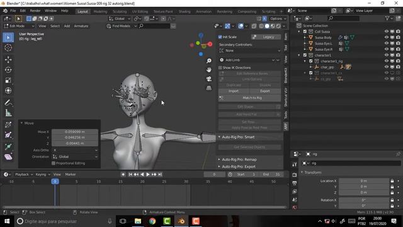Image resolution: width=403 pixels, height=227 pixels.
Task: Select the Select Box tool
Action: tap(8, 38)
